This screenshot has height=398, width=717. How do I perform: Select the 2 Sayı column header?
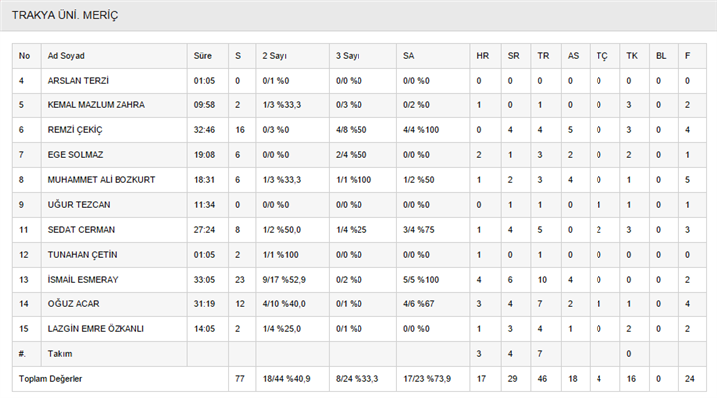tap(275, 56)
